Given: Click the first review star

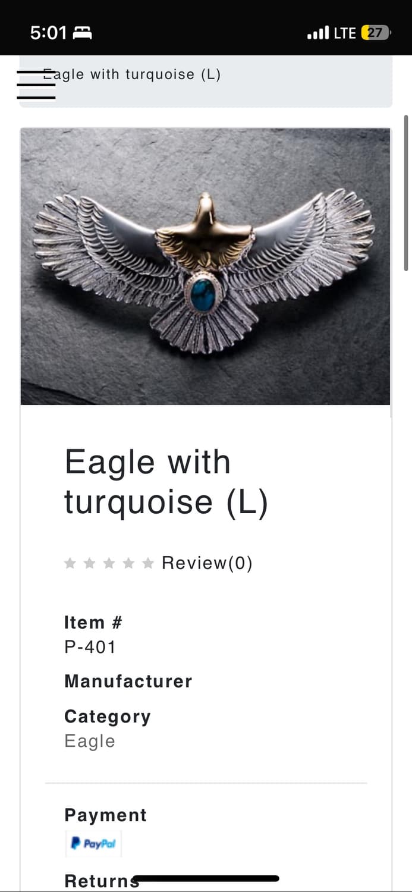Looking at the screenshot, I should 70,563.
